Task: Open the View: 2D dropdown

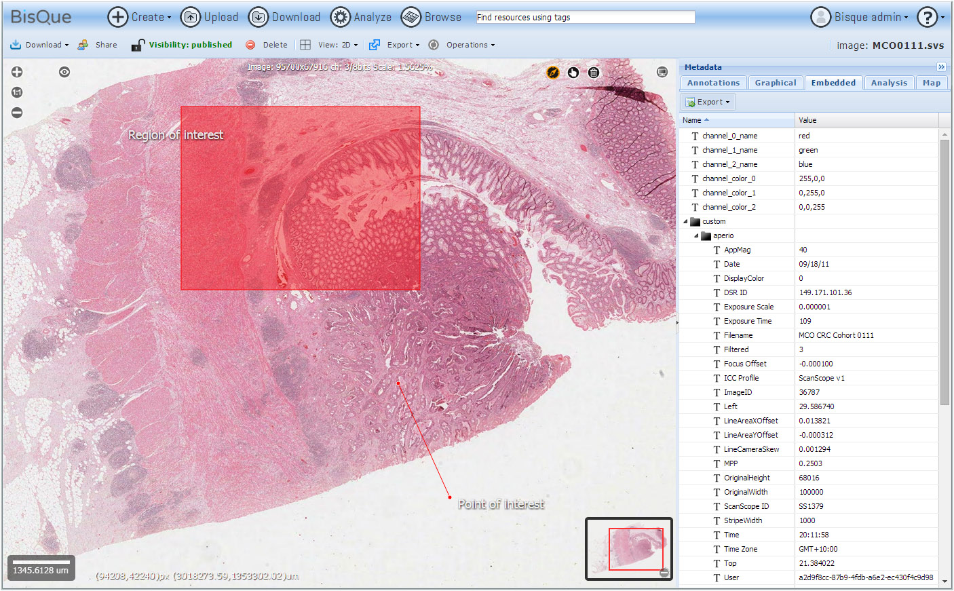Action: click(x=329, y=45)
